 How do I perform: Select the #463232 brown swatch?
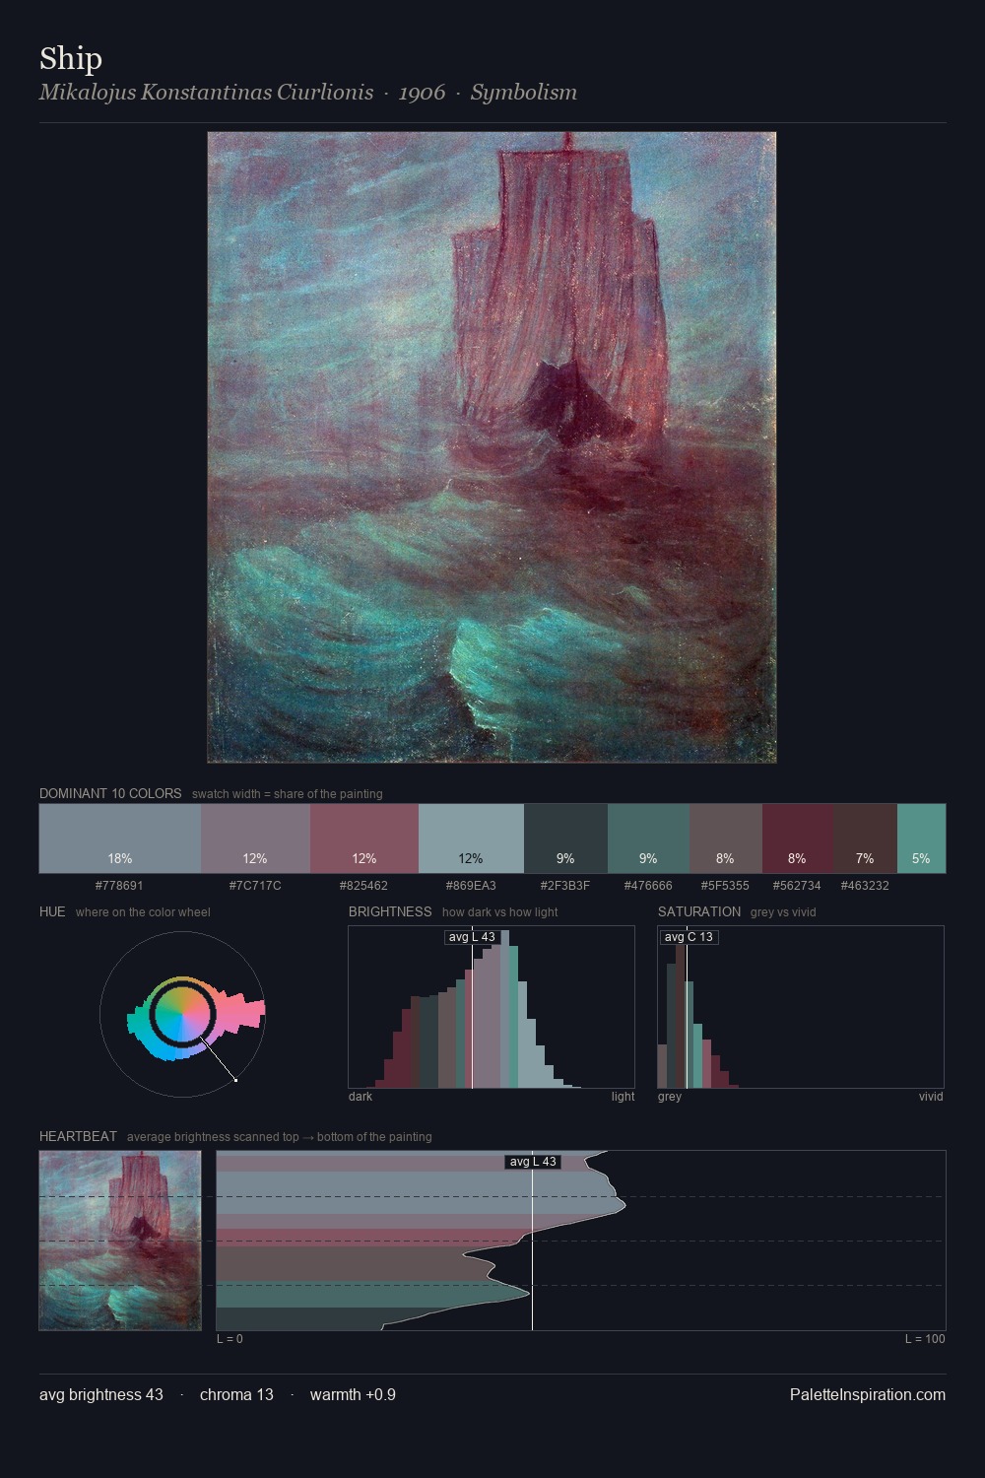click(866, 839)
